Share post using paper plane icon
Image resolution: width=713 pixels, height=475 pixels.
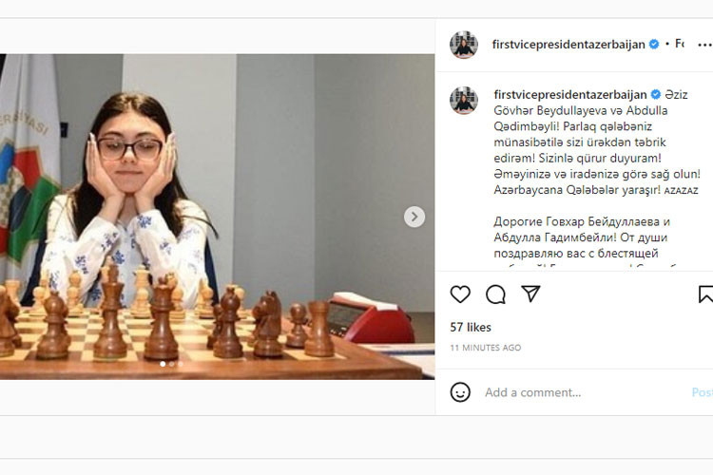pos(530,294)
